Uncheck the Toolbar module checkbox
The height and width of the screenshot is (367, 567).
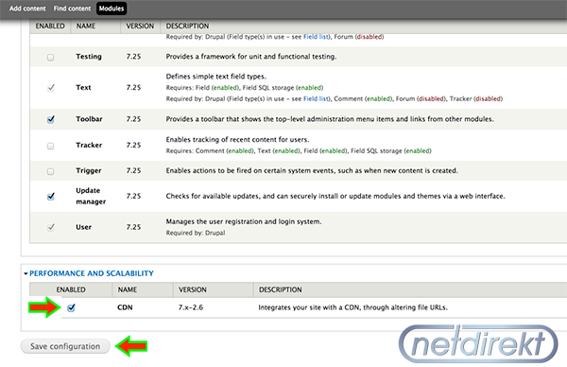[x=51, y=119]
